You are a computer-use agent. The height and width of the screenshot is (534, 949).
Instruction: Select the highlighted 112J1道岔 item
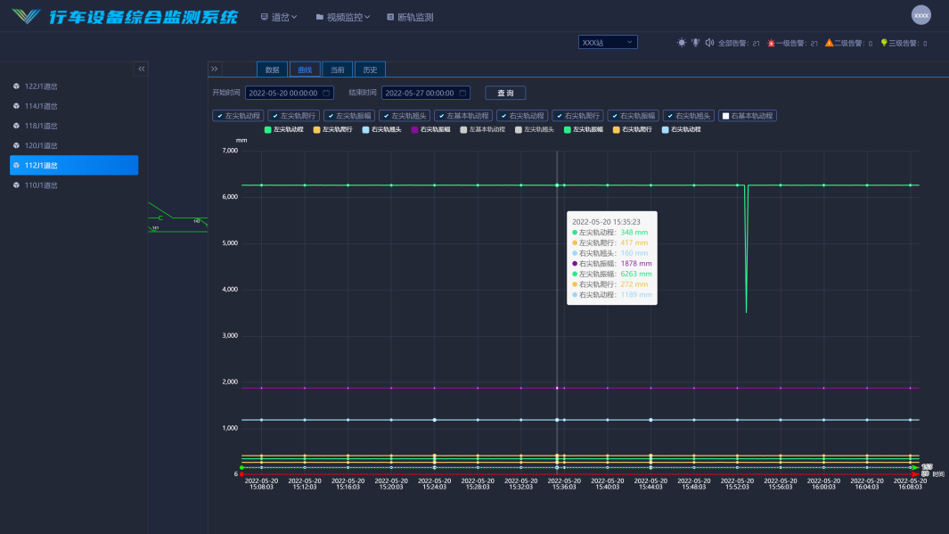click(x=74, y=165)
